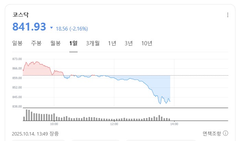Click the blue down-triangle price indicator
This screenshot has width=242, height=141.
tap(51, 28)
